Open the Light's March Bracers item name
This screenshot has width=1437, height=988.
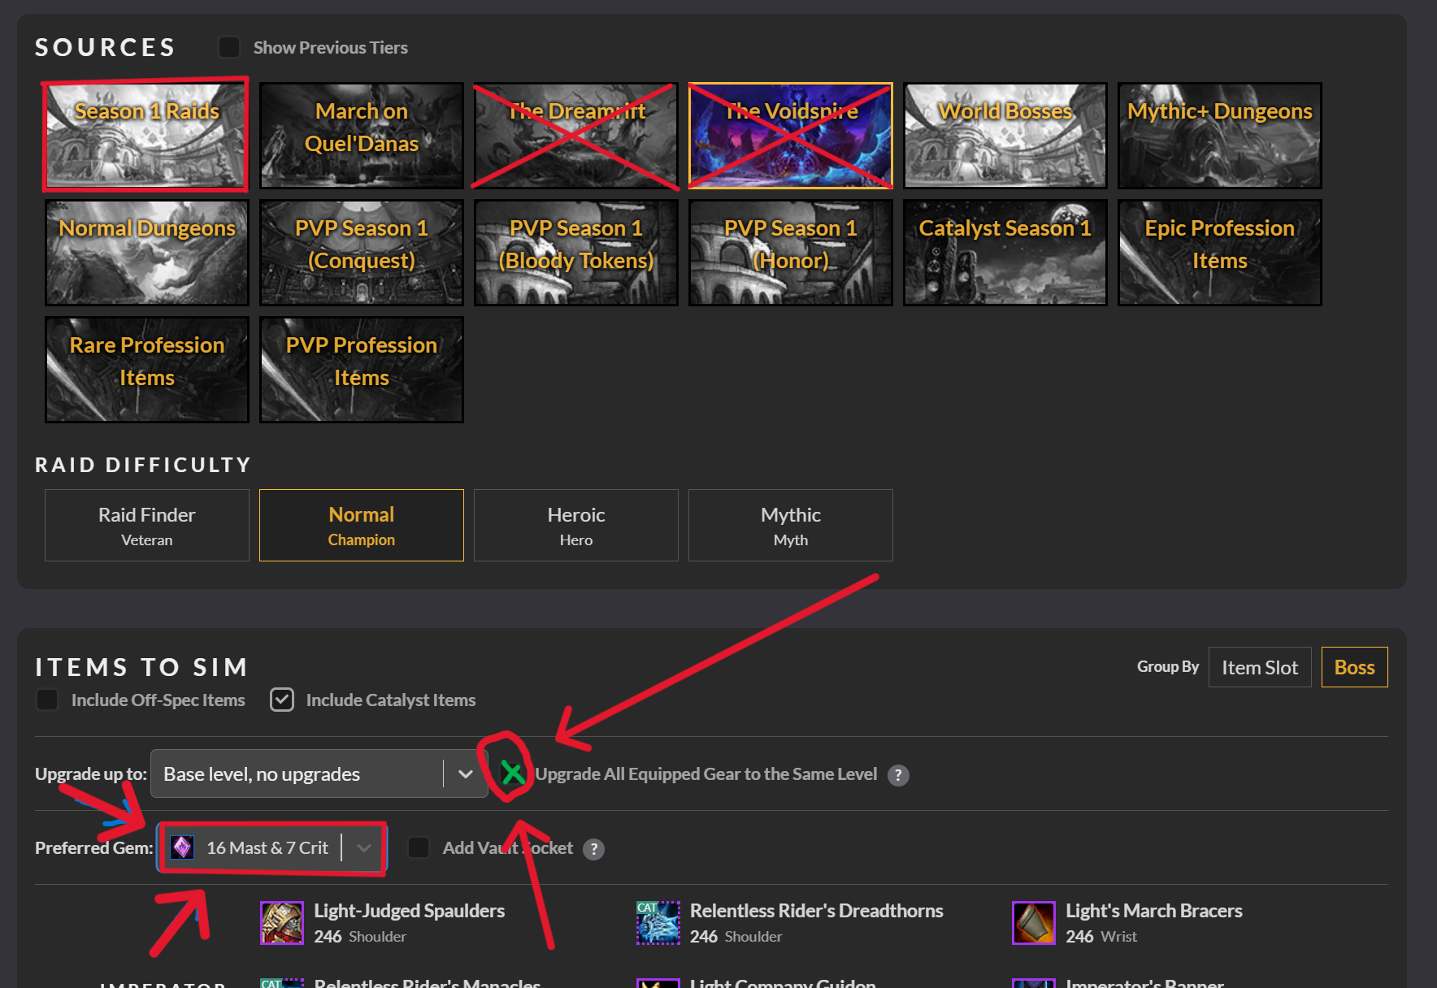(1153, 911)
